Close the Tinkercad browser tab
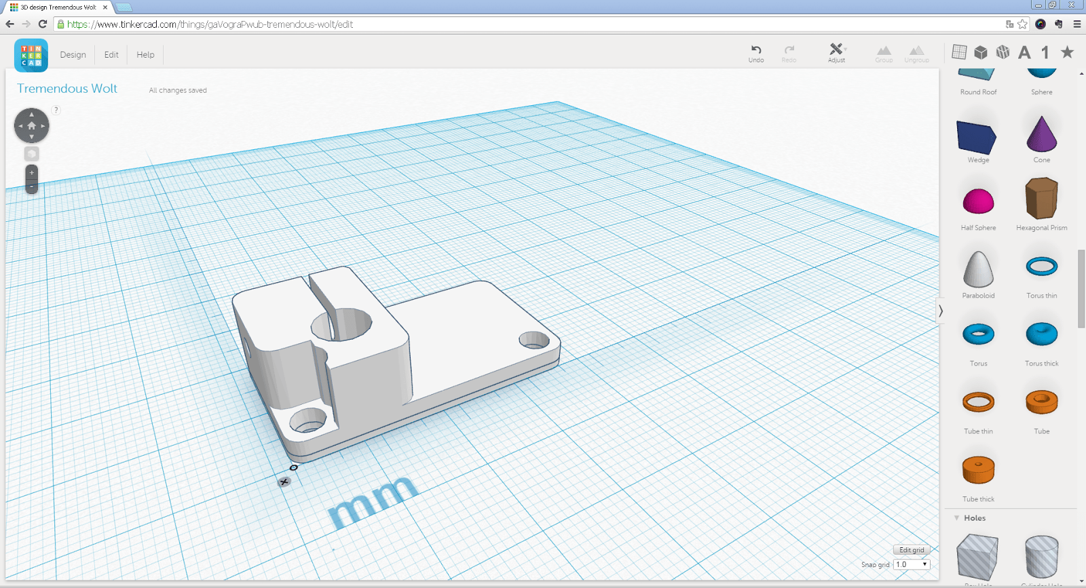Screen dimensions: 1086x588 pyautogui.click(x=105, y=7)
